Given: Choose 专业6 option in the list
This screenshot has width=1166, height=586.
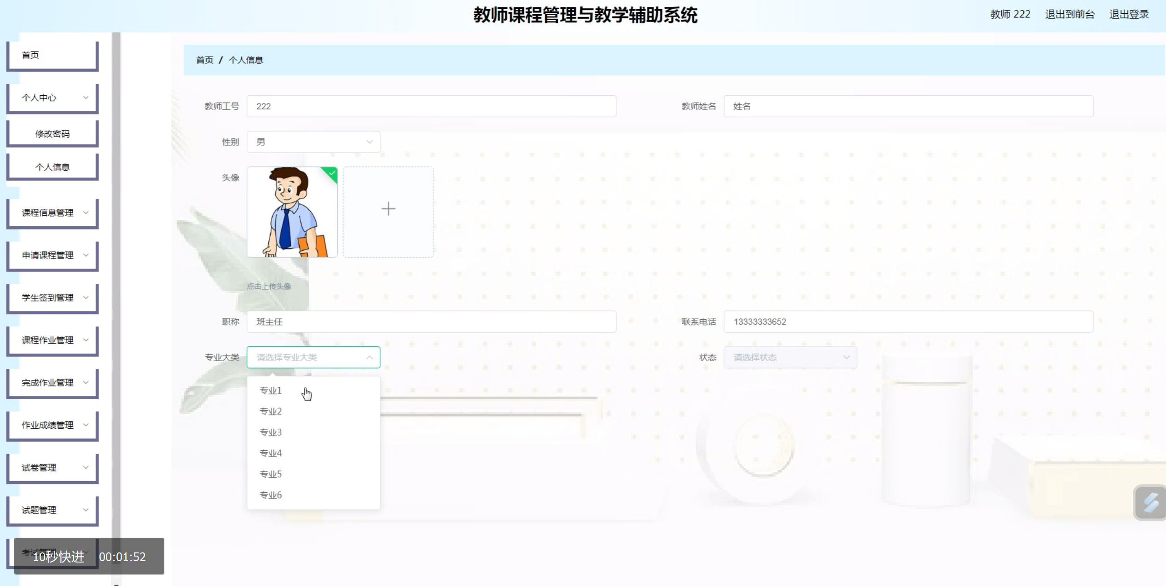Looking at the screenshot, I should (x=271, y=495).
